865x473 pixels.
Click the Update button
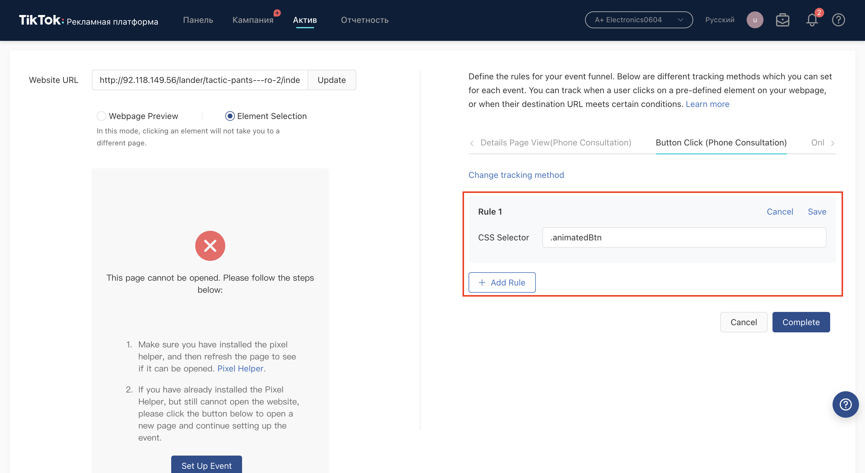331,80
